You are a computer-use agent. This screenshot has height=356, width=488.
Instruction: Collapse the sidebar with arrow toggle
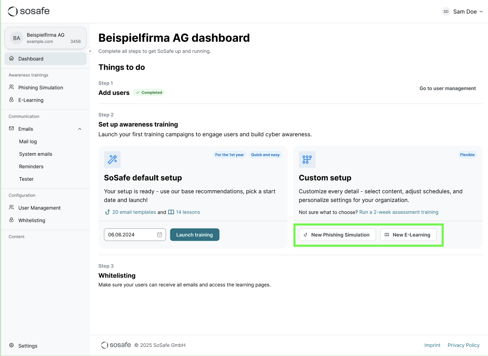[x=90, y=51]
